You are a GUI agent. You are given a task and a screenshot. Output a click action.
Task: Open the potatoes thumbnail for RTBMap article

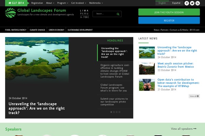point(147,85)
